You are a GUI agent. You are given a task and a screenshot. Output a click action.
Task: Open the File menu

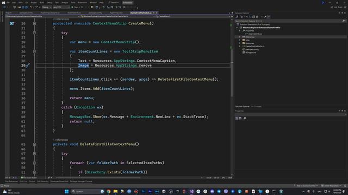coord(8,3)
